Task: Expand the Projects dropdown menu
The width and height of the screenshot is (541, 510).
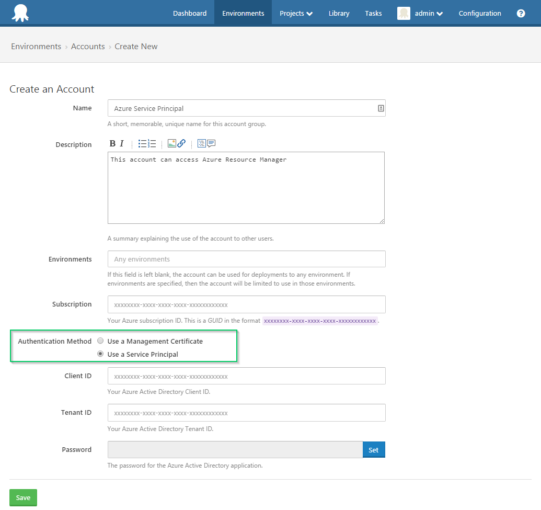Action: pos(295,13)
